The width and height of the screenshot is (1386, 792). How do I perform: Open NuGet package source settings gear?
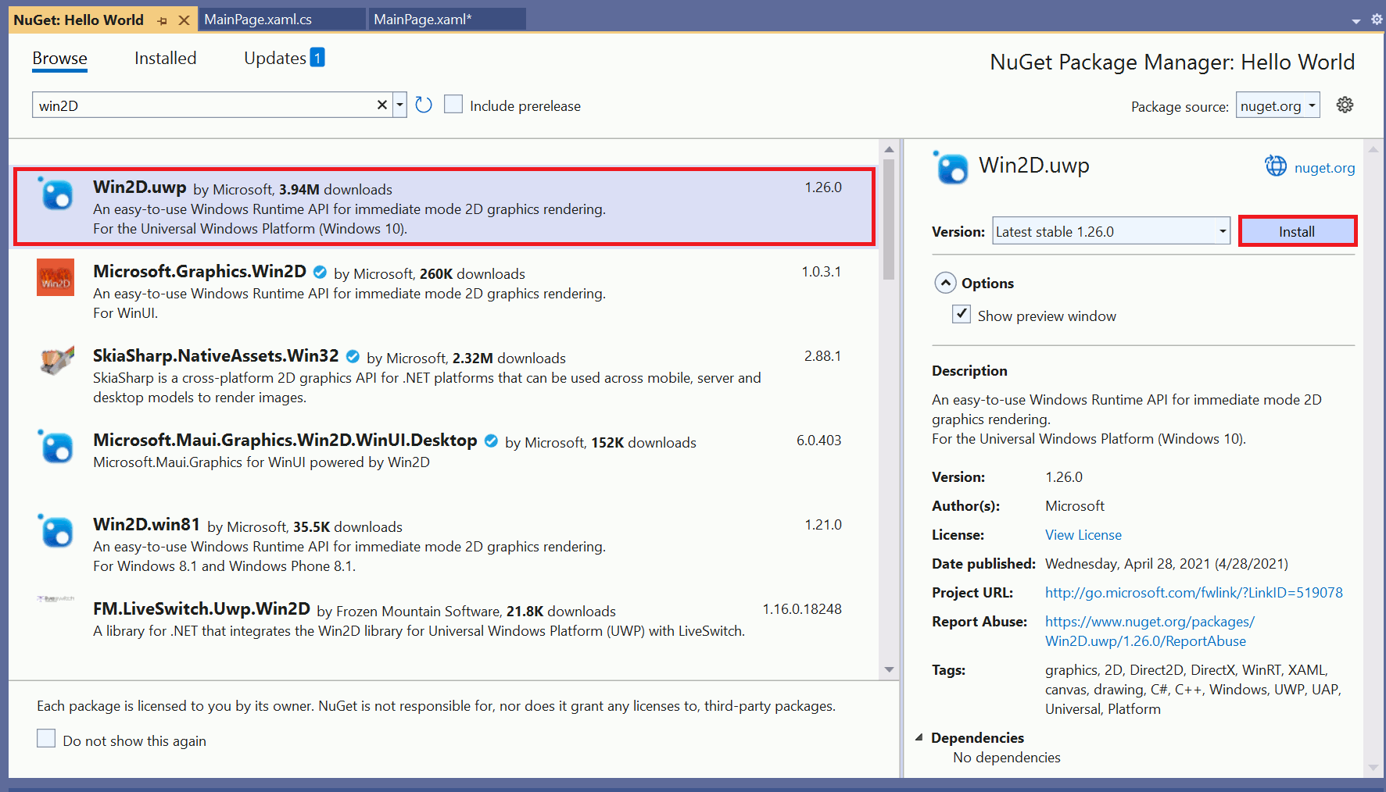[1345, 104]
